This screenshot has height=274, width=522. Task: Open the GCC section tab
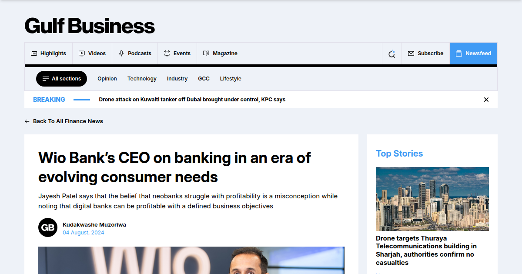[x=204, y=79]
